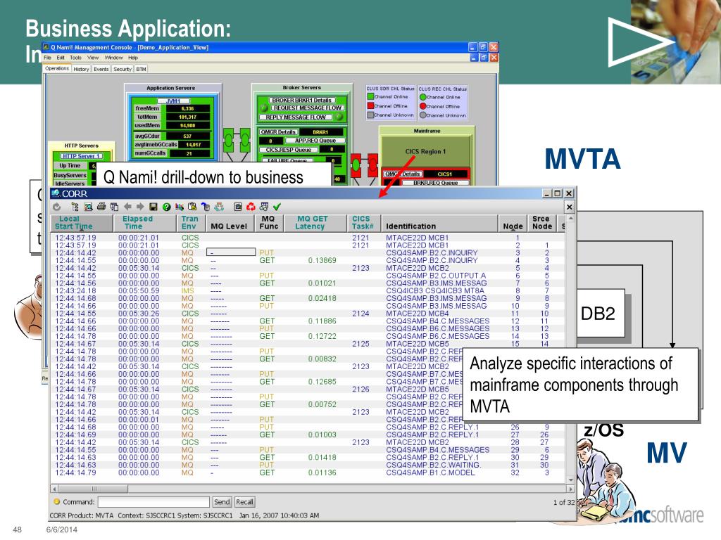Go back using the left arrow icon
This screenshot has width=721, height=540.
[x=127, y=207]
